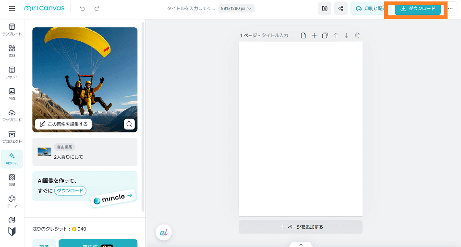The height and width of the screenshot is (247, 461).
Task: Click the undo arrow icon
Action: click(x=83, y=9)
